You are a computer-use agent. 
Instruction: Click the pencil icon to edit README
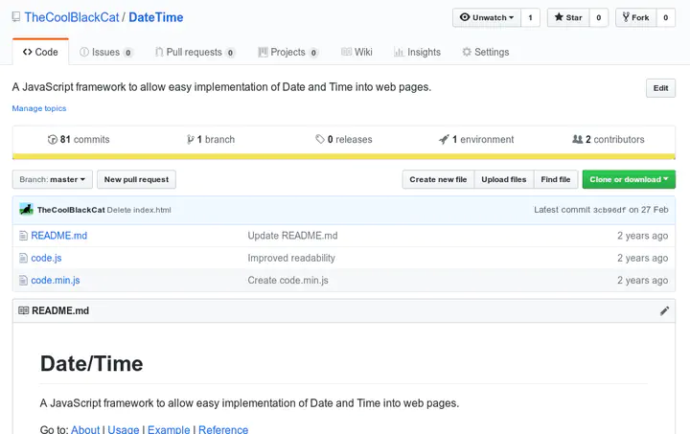(x=665, y=311)
